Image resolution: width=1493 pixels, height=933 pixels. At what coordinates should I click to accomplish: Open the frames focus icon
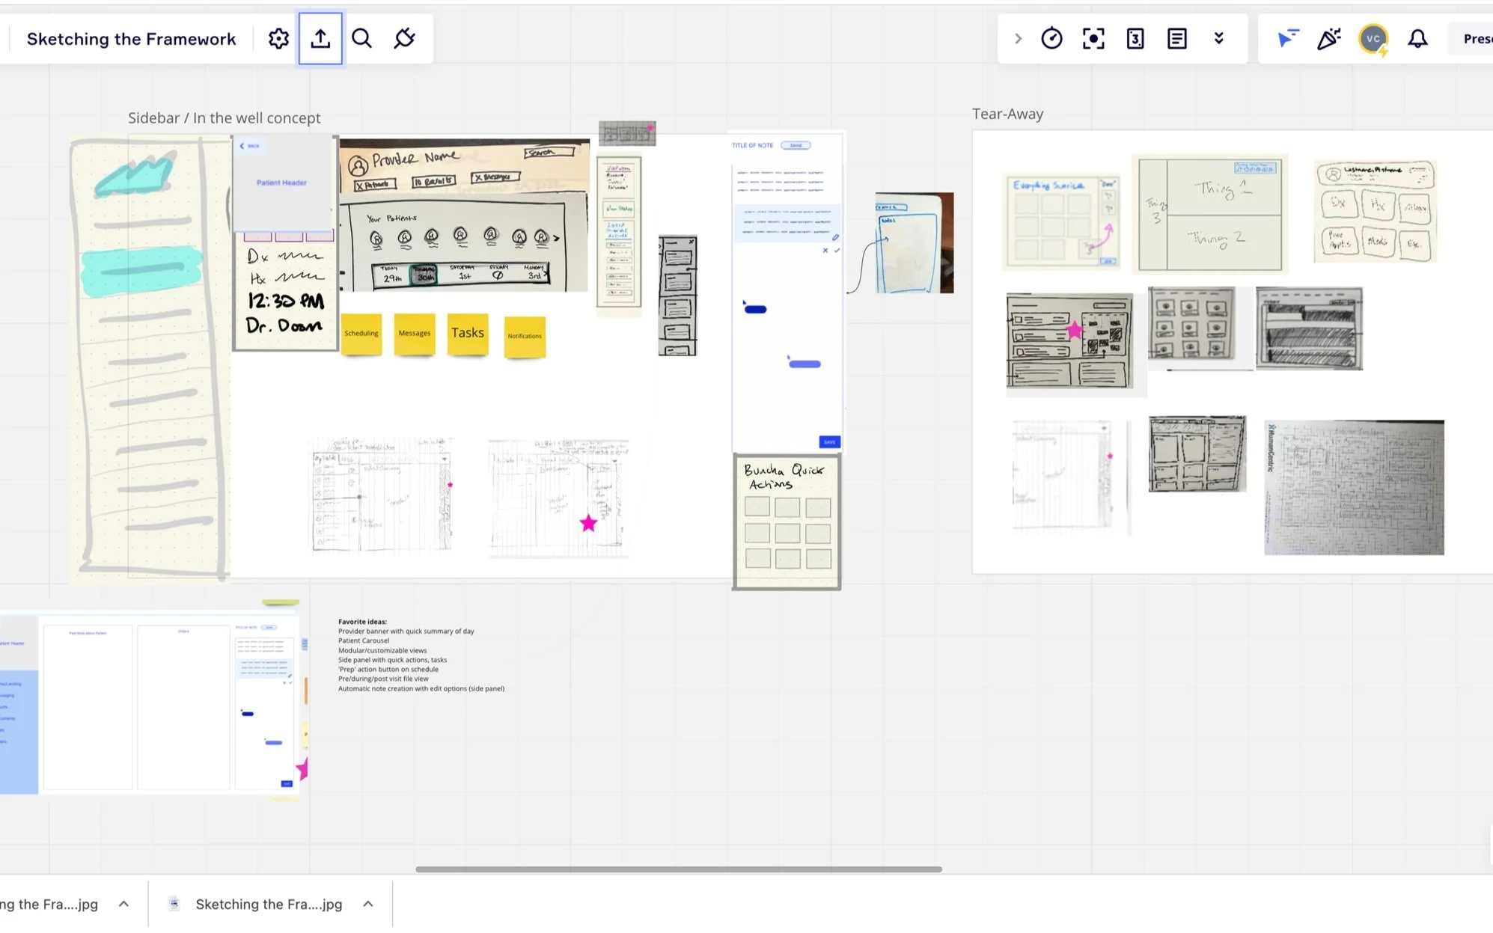coord(1093,38)
